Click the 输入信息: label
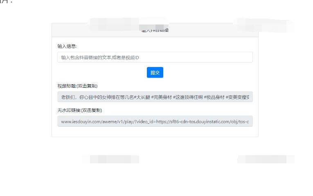Screen dimensions: 313x196 coord(67,46)
